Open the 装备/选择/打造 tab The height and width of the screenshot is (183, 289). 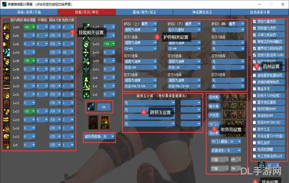coord(29,12)
